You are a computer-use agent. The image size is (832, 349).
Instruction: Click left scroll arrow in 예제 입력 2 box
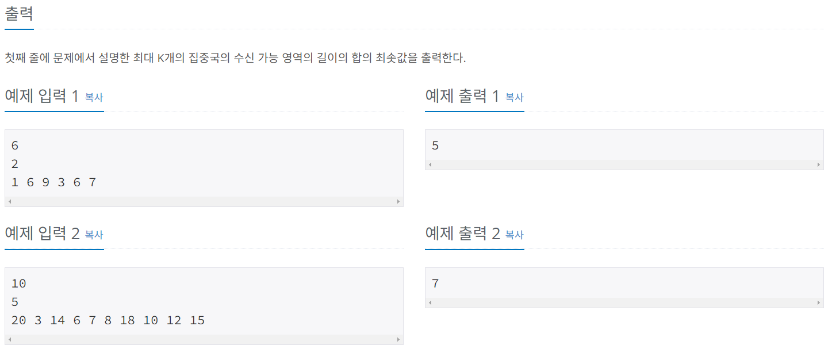tap(10, 340)
